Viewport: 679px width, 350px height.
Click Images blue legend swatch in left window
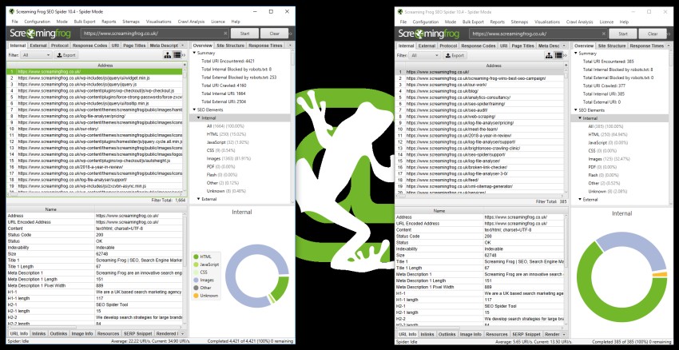(196, 280)
